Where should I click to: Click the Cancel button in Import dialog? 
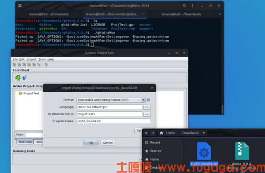(108, 143)
